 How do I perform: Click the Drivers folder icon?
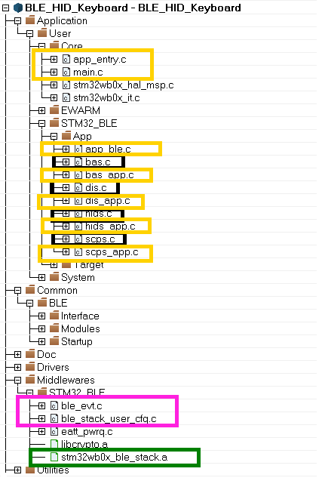30,367
